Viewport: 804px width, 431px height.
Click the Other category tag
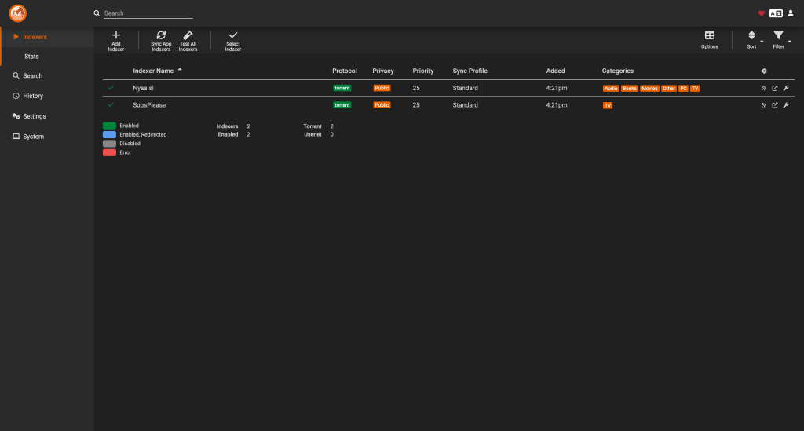click(x=669, y=89)
